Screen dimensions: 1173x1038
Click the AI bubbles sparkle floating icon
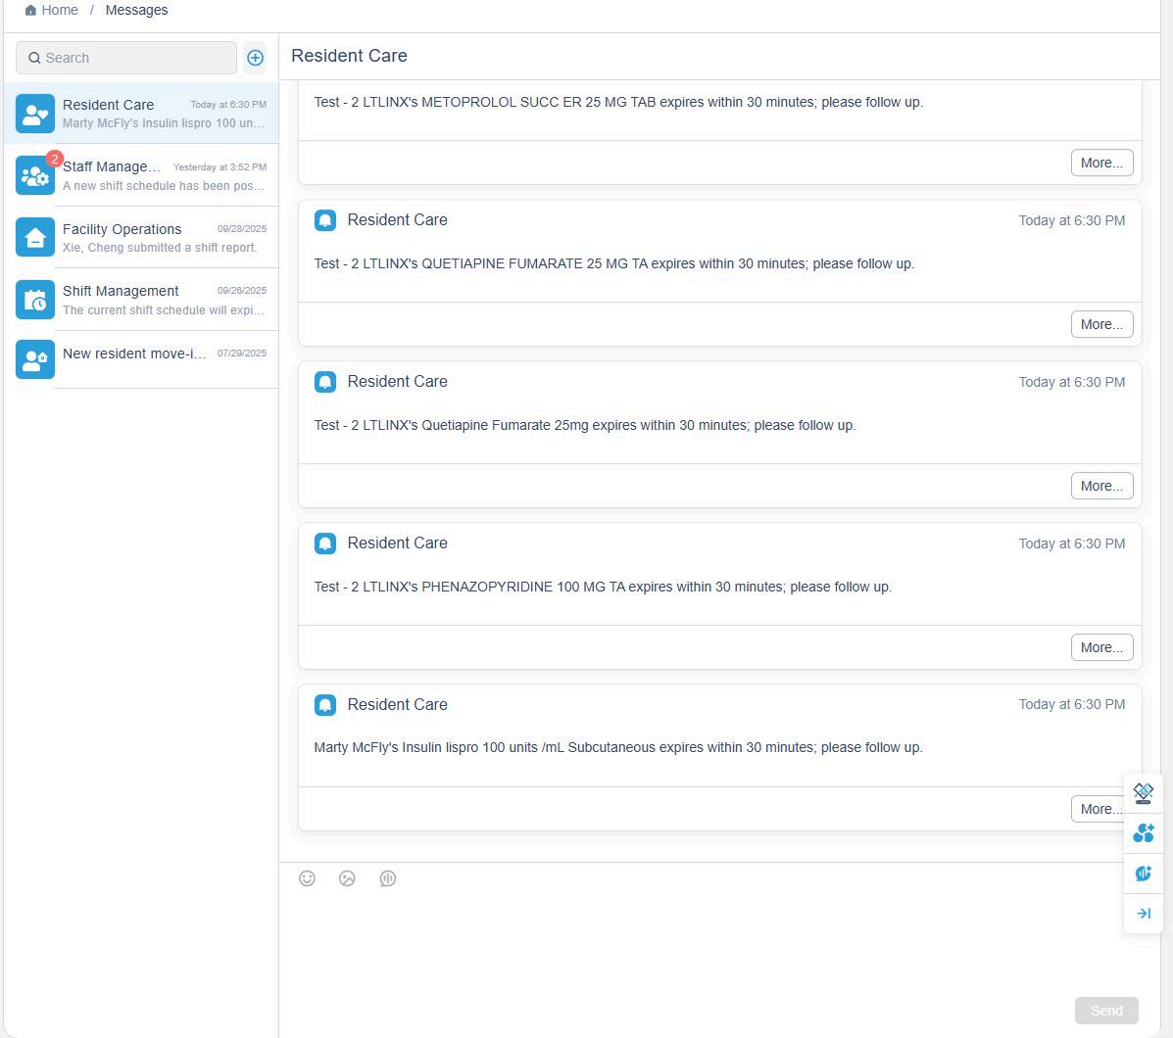[x=1143, y=833]
